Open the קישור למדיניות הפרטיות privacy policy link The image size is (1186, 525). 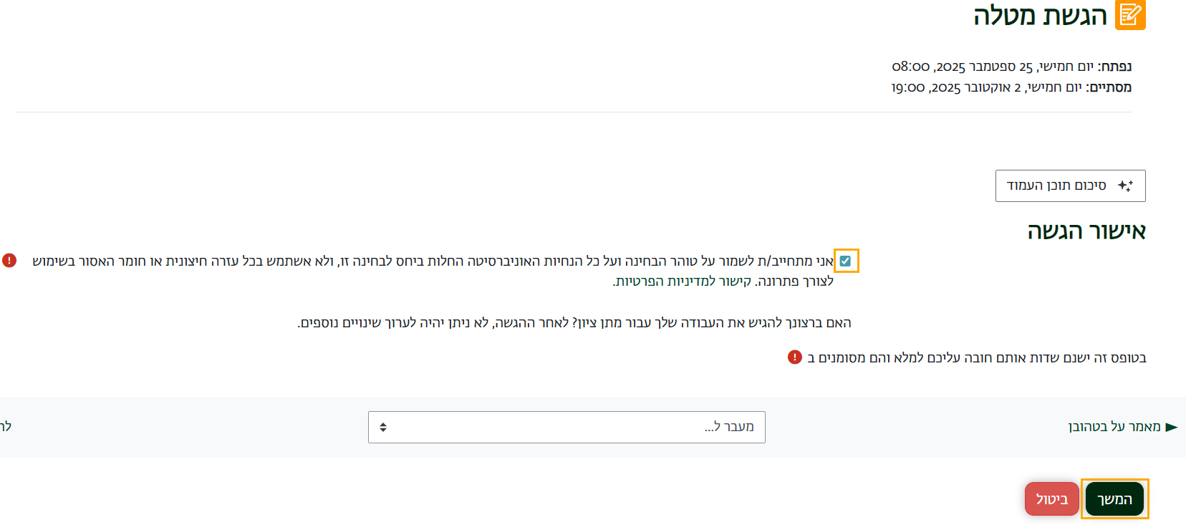point(683,281)
